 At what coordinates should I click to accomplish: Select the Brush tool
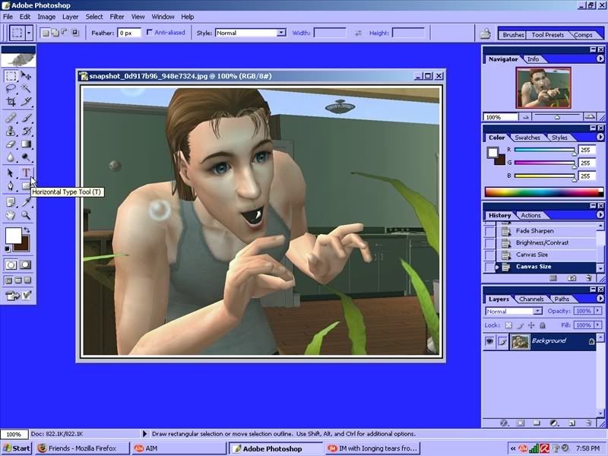click(26, 118)
